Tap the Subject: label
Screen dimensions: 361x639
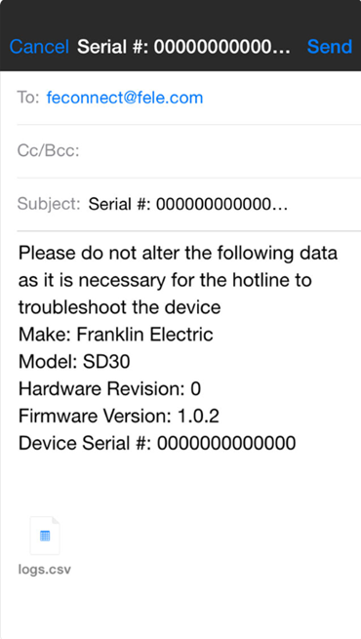49,204
